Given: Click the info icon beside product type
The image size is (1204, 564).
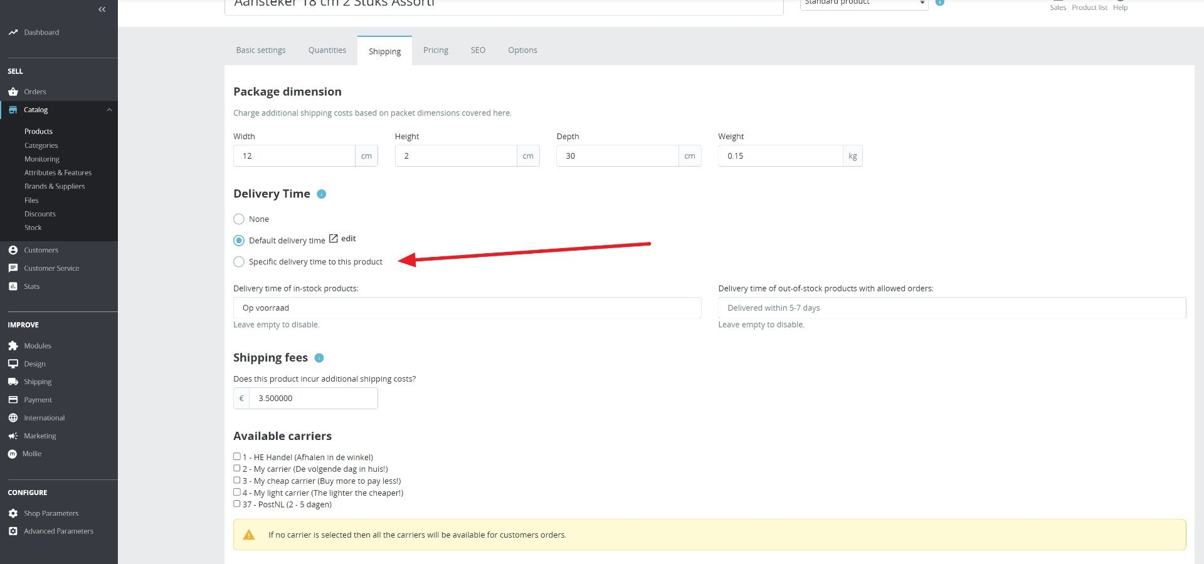Looking at the screenshot, I should click(x=940, y=3).
